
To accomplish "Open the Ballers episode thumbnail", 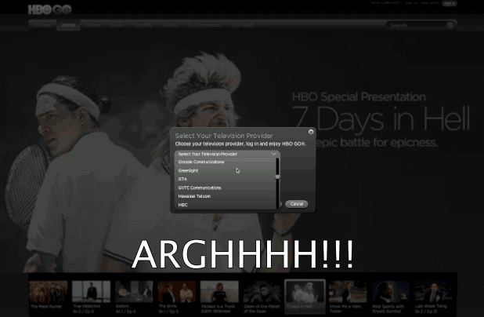I will point(132,292).
